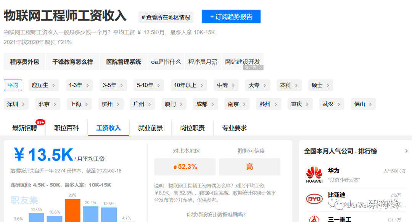The width and height of the screenshot is (412, 222).
Task: Open the 医院管理系统 ad link
Action: [124, 62]
